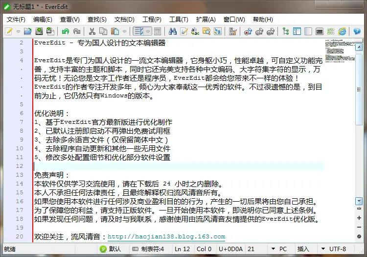Open the haojian138.blog.163.com link
The image size is (367, 257).
(166, 236)
